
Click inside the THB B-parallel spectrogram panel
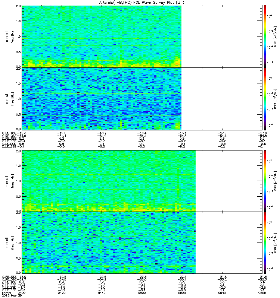coord(142,99)
